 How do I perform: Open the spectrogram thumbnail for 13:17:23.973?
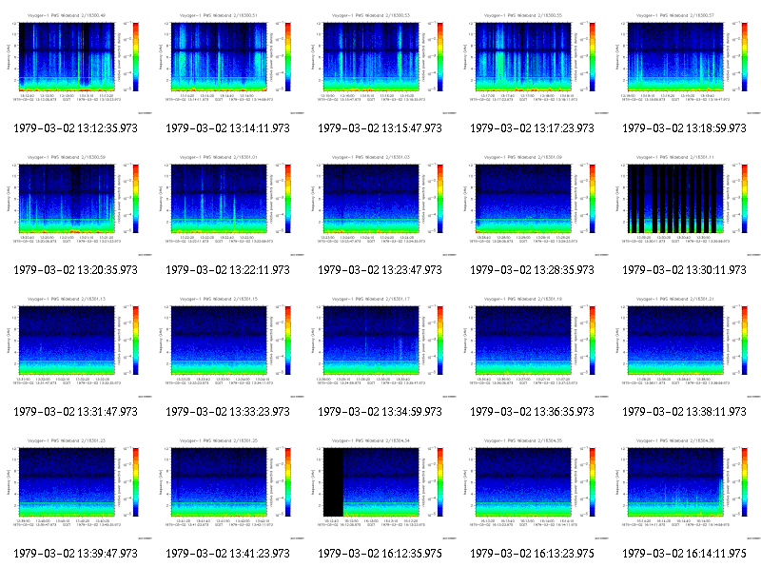[x=533, y=63]
